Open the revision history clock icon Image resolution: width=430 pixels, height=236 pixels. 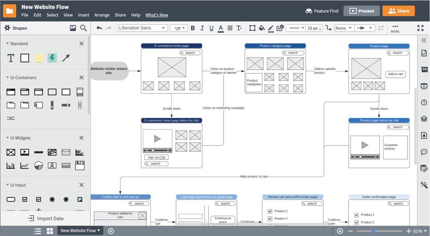pos(424,102)
